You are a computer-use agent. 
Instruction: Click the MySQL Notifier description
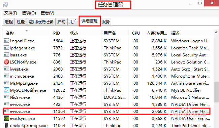click(x=186, y=90)
